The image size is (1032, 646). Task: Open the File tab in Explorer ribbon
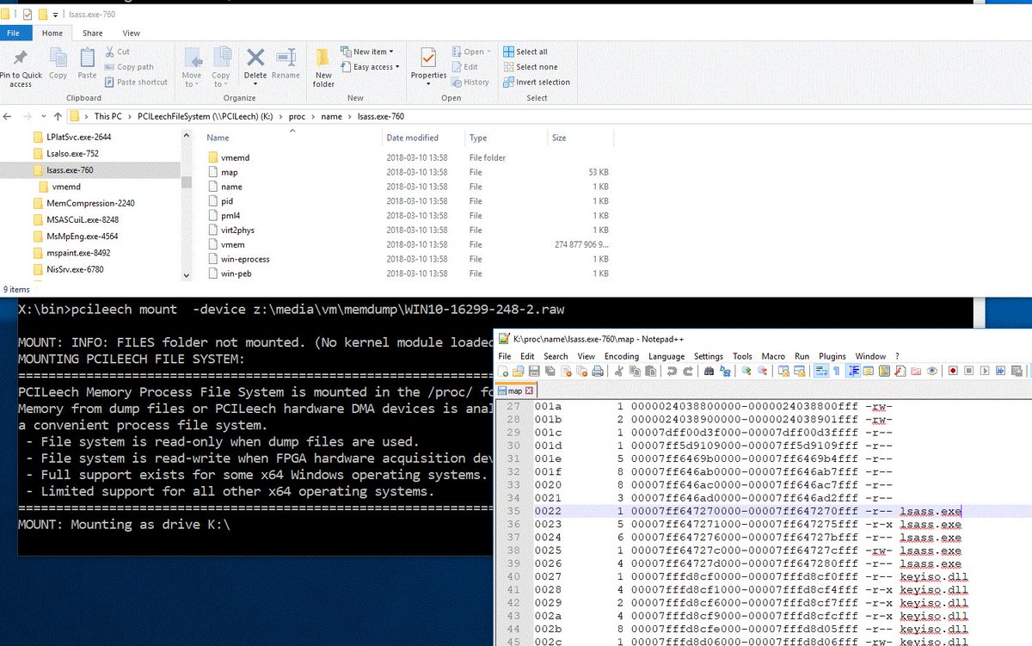click(13, 33)
